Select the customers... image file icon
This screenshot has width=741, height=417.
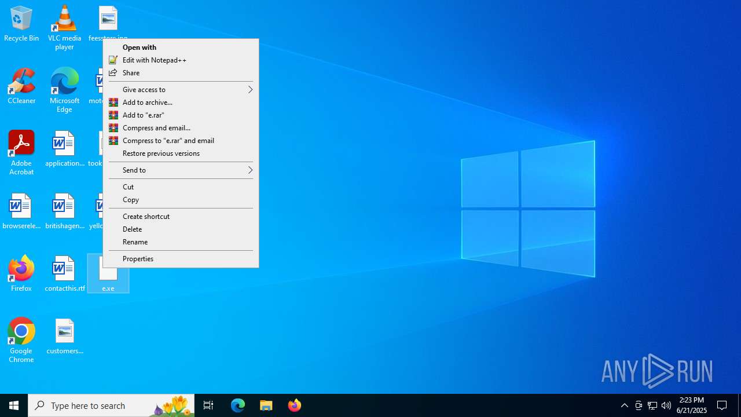[64, 336]
